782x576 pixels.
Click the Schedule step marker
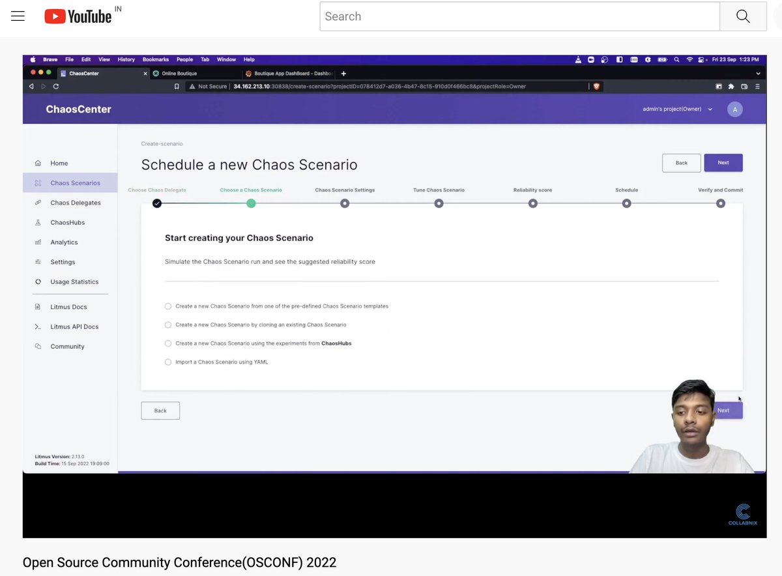(626, 203)
